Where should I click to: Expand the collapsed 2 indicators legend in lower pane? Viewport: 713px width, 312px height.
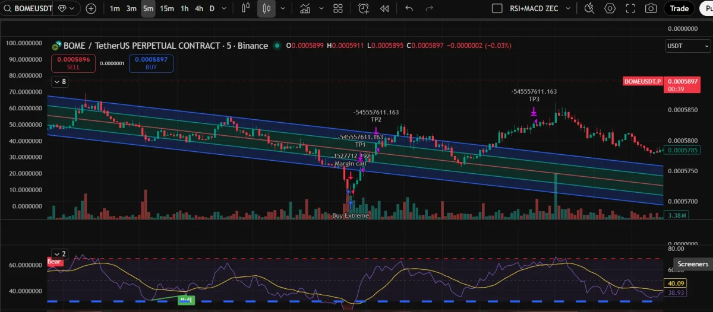pos(59,254)
